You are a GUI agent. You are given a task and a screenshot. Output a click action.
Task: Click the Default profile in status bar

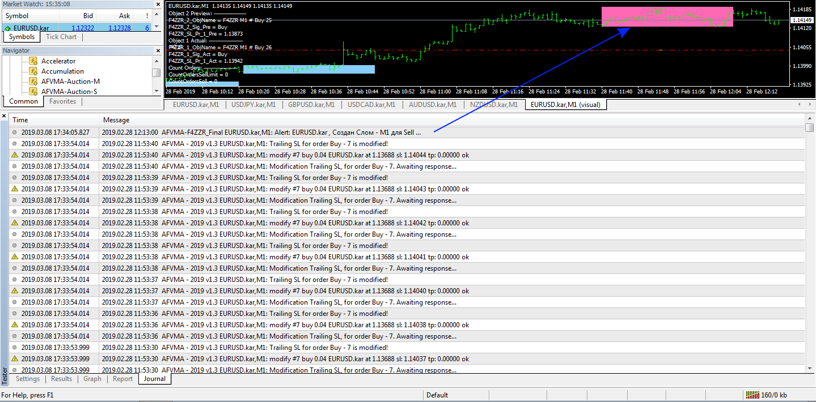(437, 395)
